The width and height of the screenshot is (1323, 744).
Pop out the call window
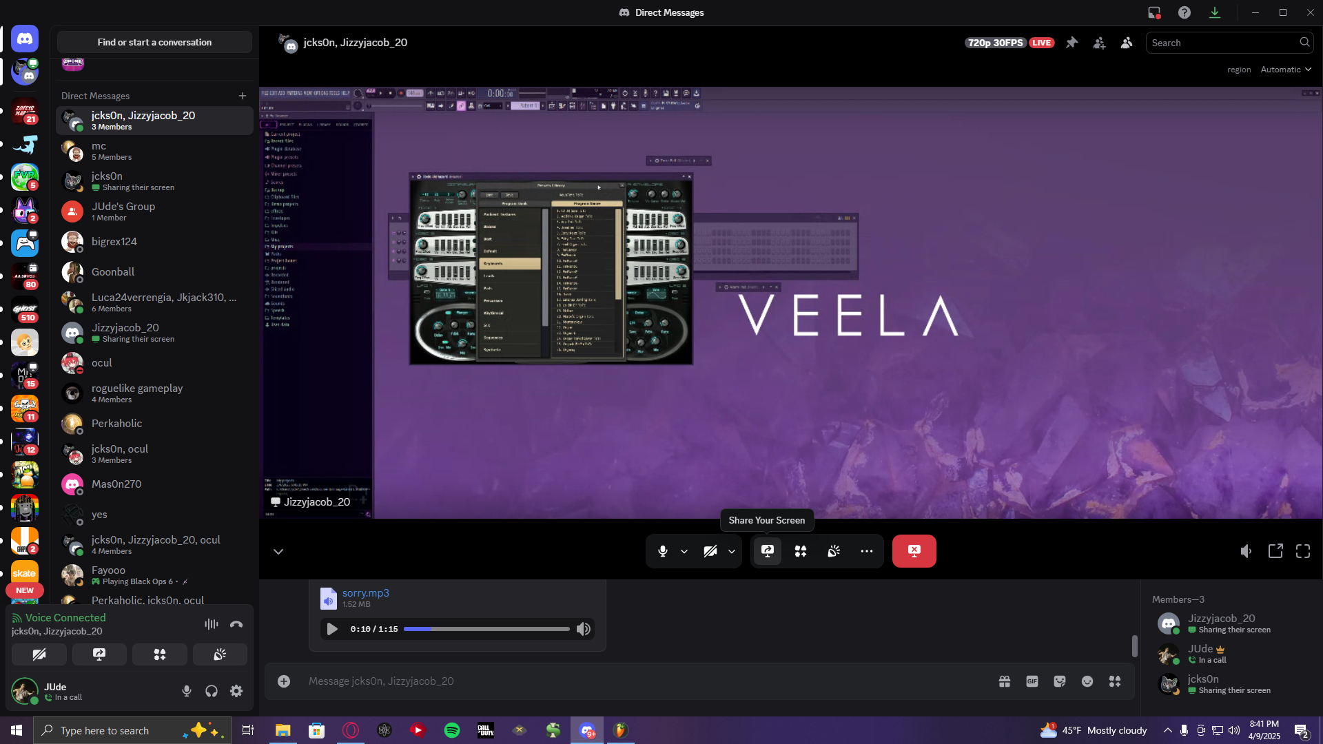(x=1275, y=551)
